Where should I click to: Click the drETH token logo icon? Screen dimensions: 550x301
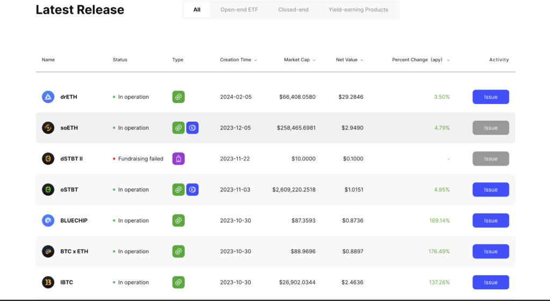click(48, 97)
